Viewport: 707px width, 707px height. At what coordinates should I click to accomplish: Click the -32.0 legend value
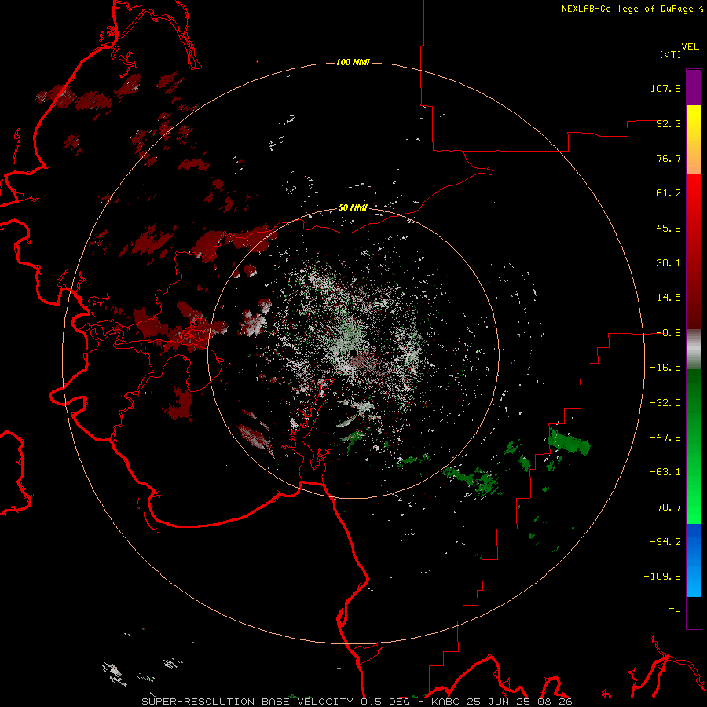[665, 403]
